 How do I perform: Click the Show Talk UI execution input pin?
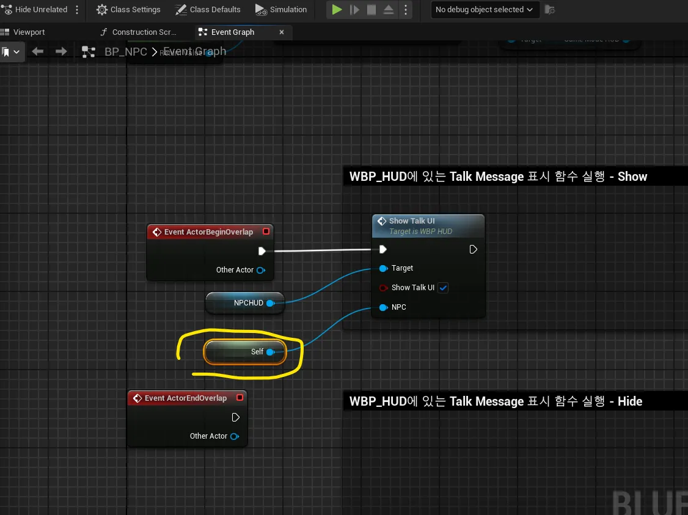tap(382, 249)
